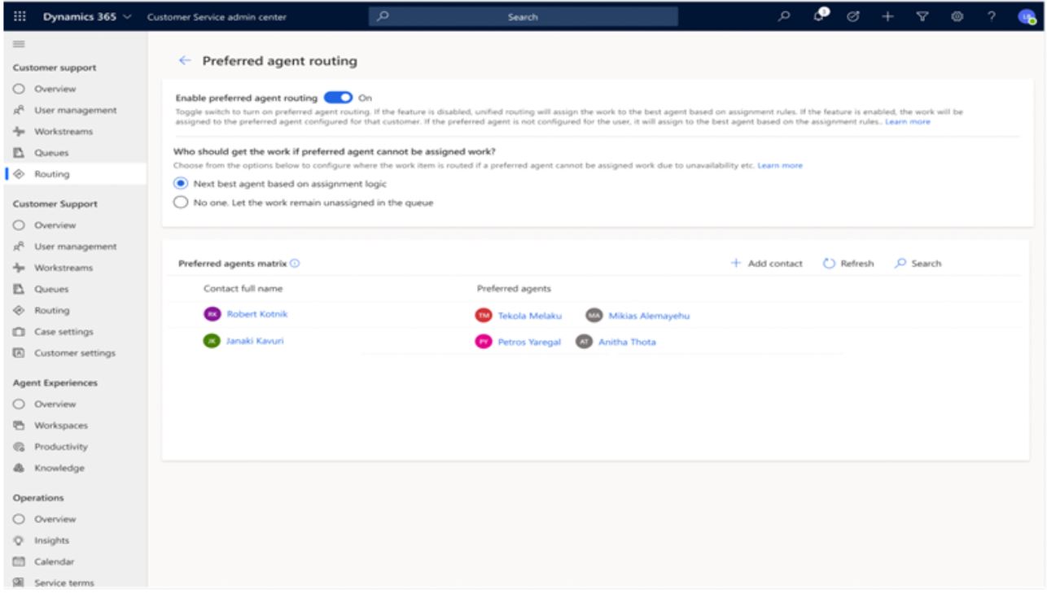Viewport: 1047px width, 594px height.
Task: Click the back arrow beside Preferred agent routing
Action: pyautogui.click(x=185, y=61)
